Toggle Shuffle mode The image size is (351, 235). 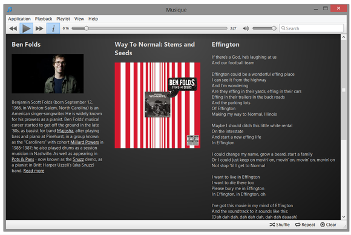[280, 225]
